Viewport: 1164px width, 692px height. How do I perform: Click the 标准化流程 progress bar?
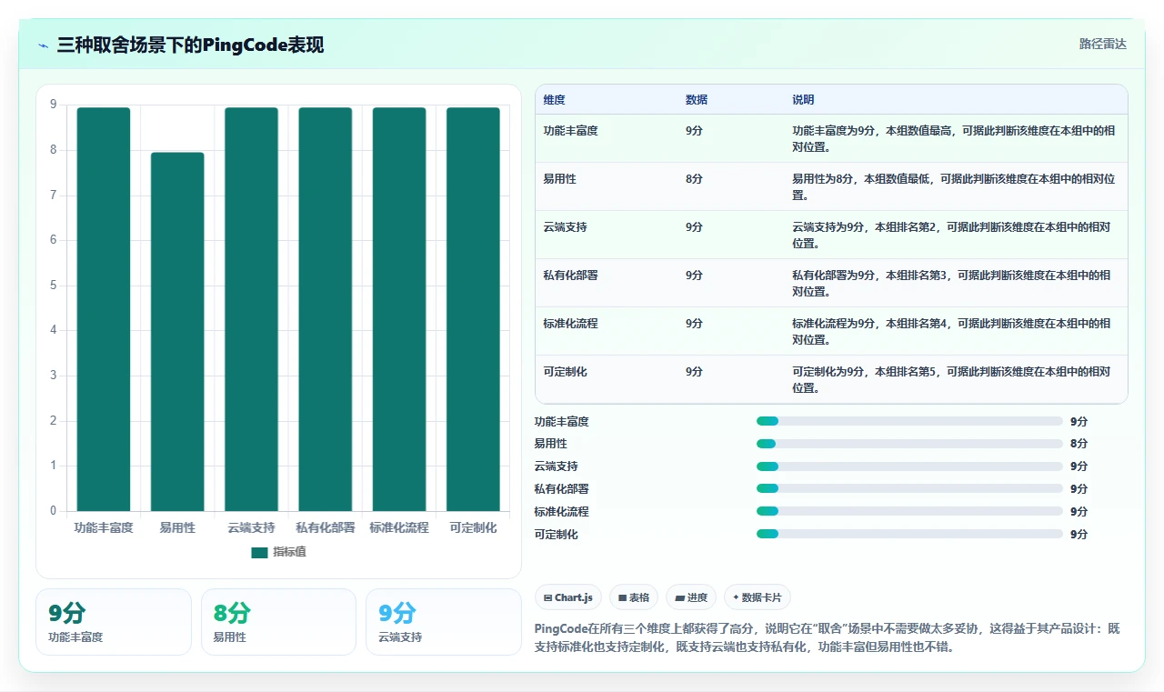click(x=909, y=512)
